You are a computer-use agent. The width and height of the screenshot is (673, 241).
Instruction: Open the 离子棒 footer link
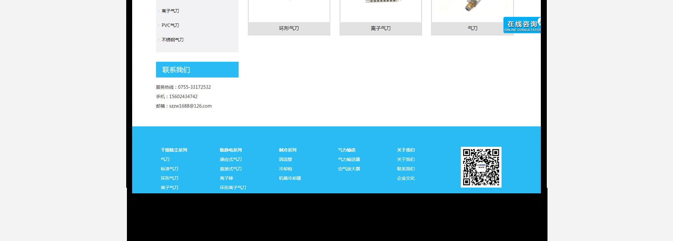[226, 178]
